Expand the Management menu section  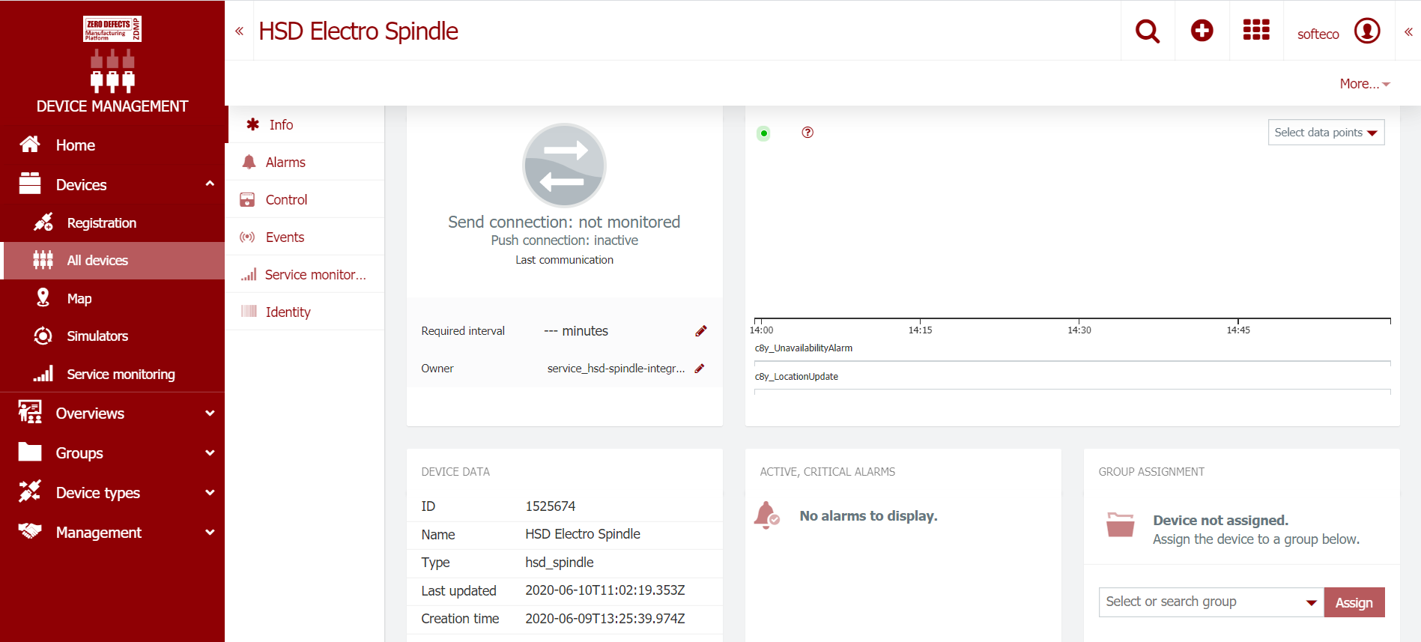point(210,532)
